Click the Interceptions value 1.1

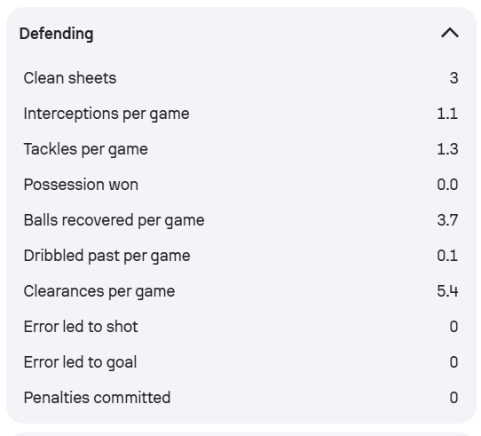tap(447, 114)
